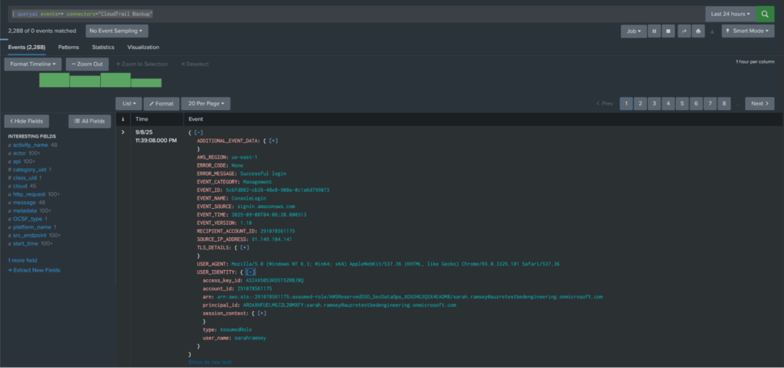
Task: Expand the event row with the chevron
Action: pyautogui.click(x=123, y=132)
